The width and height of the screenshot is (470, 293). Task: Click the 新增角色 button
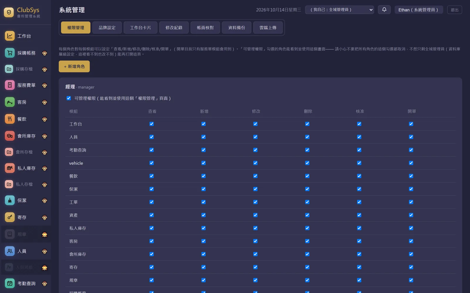74,67
